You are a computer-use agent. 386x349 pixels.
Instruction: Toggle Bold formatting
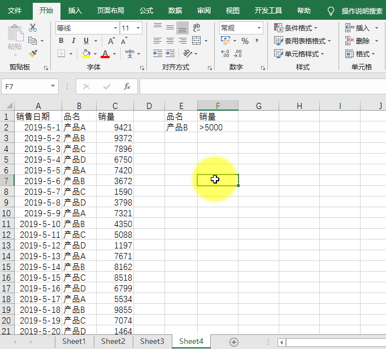[61, 41]
